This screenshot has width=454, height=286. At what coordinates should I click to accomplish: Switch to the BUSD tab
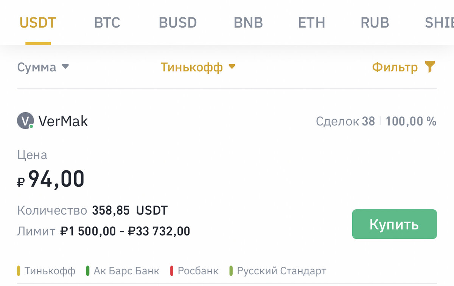point(177,23)
